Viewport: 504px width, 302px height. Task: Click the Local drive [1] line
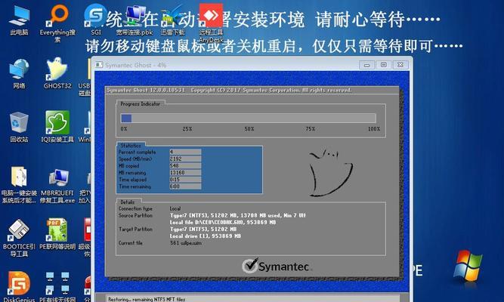coord(206,236)
